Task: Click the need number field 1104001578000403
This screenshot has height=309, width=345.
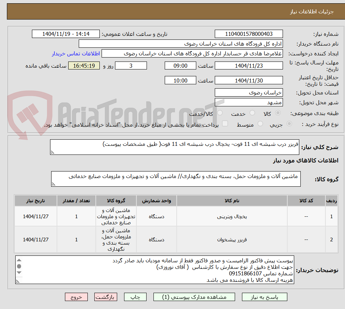Action: (249, 34)
